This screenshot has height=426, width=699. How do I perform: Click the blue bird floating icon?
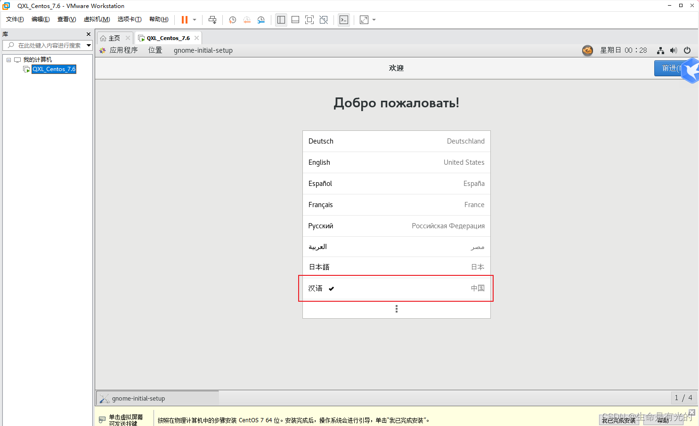click(x=691, y=71)
